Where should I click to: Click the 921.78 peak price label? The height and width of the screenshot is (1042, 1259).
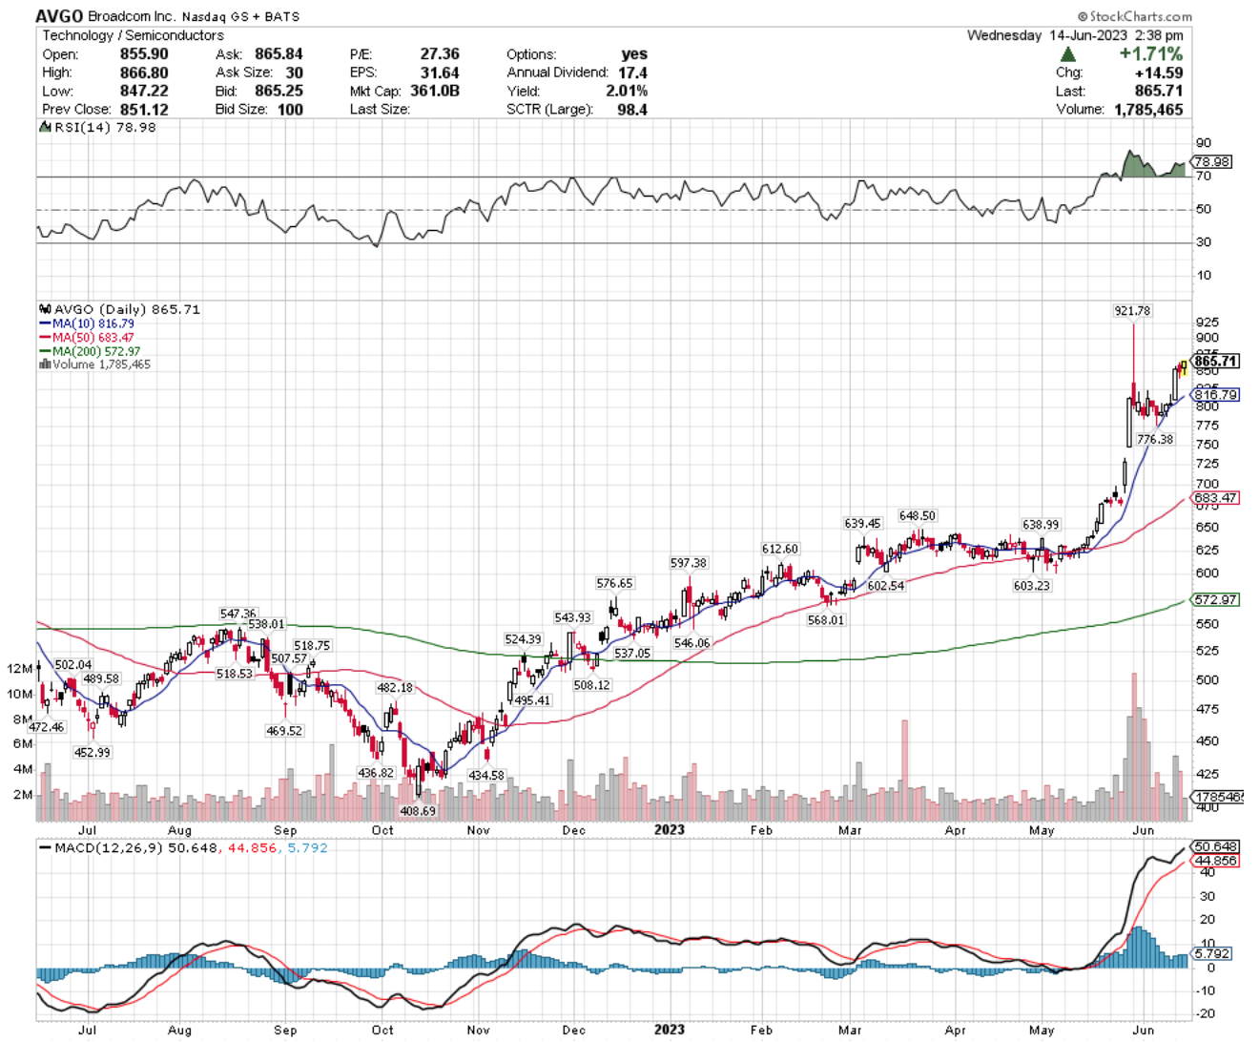coord(1132,311)
